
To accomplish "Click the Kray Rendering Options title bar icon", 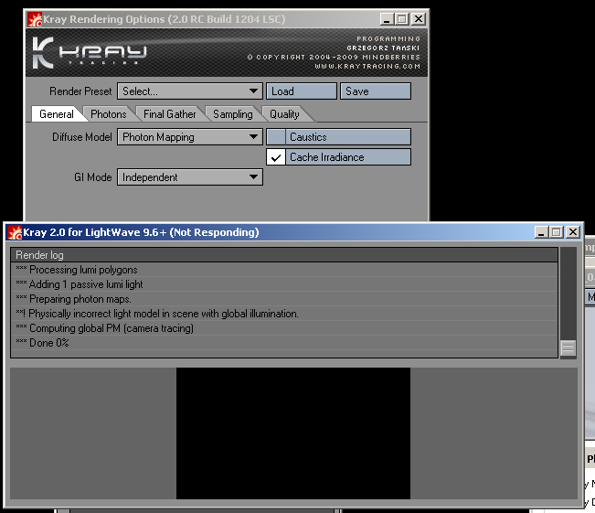I will [35, 18].
